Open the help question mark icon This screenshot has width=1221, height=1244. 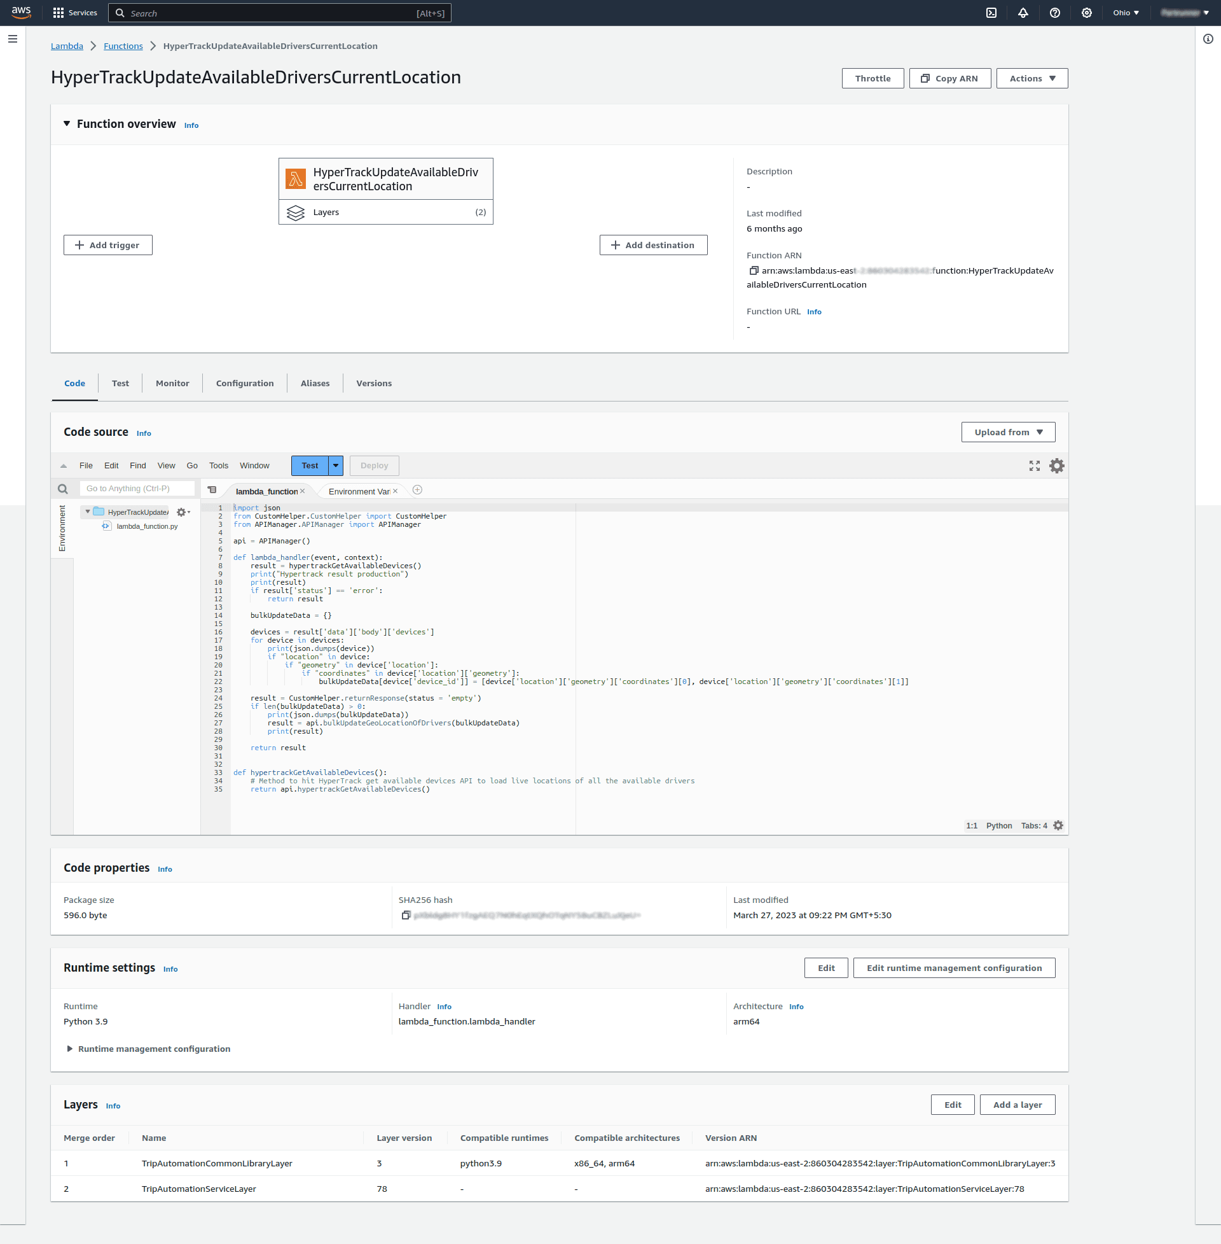[x=1054, y=13]
